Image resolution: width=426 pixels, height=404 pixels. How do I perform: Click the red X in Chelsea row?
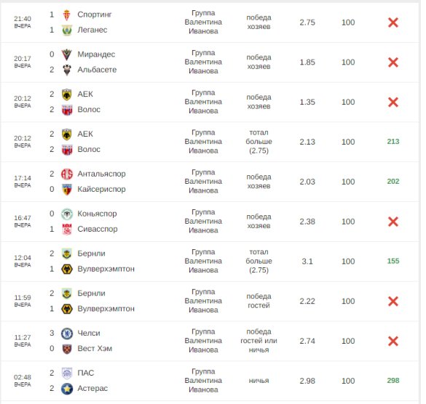tap(393, 341)
